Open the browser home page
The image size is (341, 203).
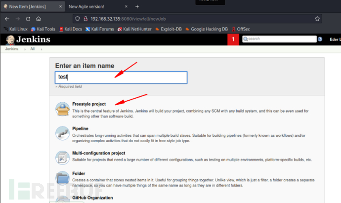coord(39,19)
